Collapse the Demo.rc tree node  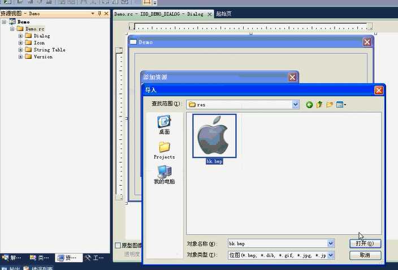(x=12, y=29)
